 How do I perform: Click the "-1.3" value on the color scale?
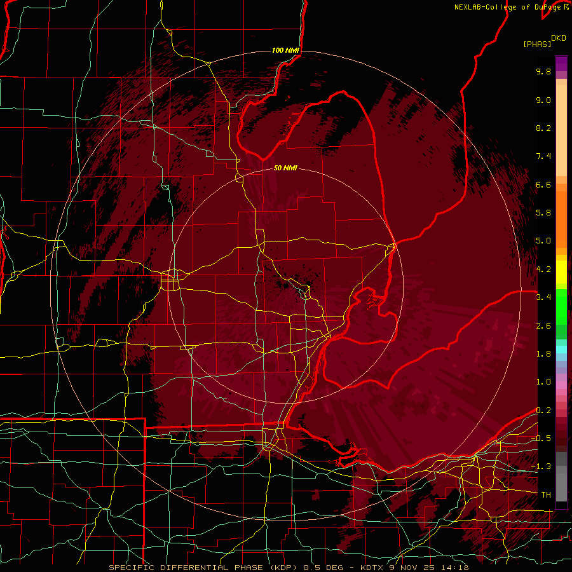(x=541, y=466)
